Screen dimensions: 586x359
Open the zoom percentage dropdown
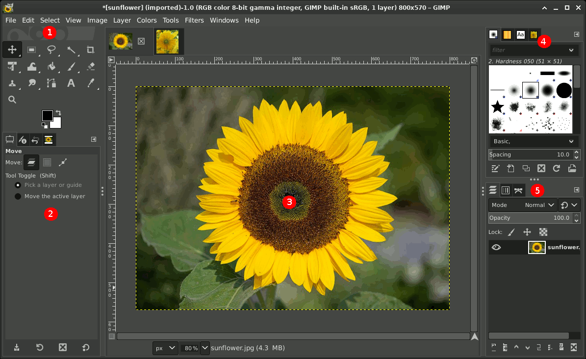(204, 348)
